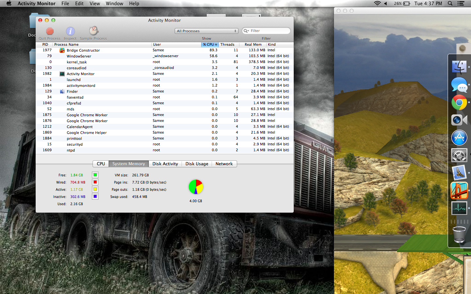Click the yellow Active memory color swatch

[x=95, y=189]
